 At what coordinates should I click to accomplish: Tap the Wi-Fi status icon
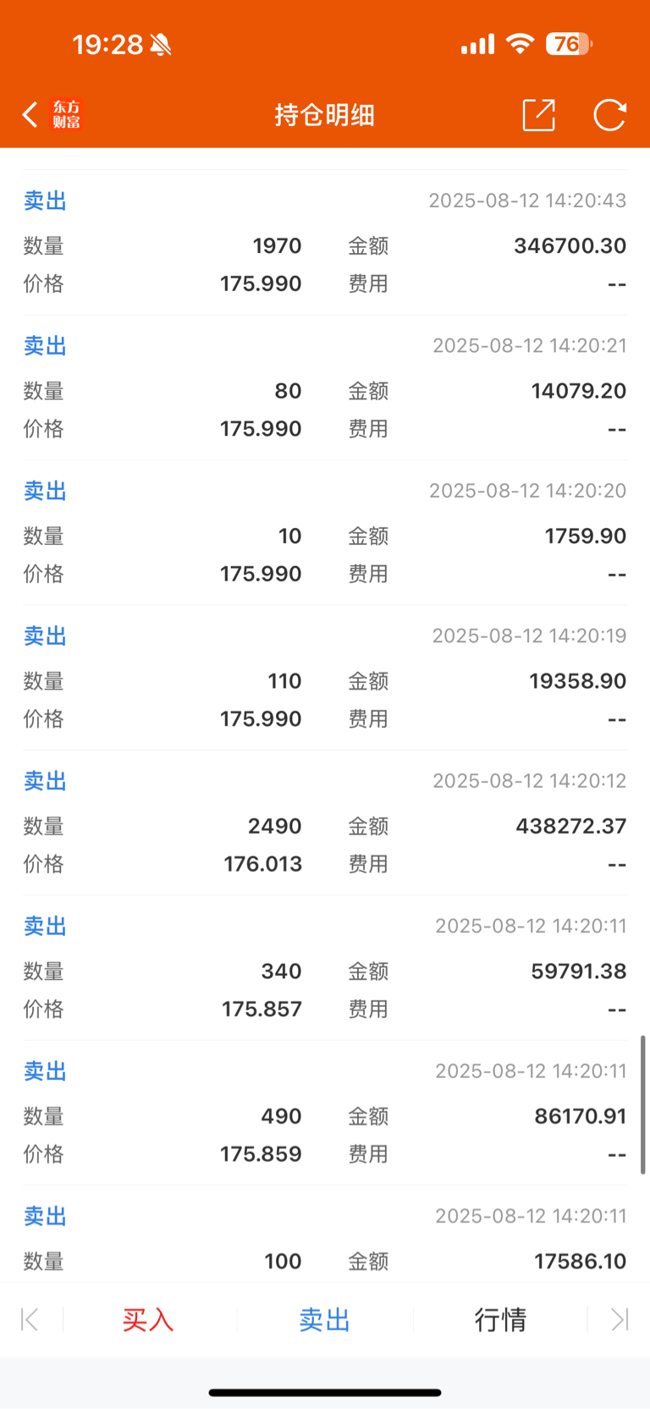click(520, 43)
